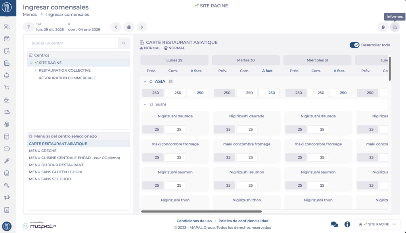Open the stacked boxes sidebar icon
The height and width of the screenshot is (233, 406).
(x=7, y=124)
